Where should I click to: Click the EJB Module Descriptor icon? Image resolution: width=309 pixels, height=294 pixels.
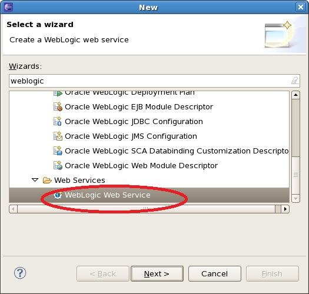pyautogui.click(x=58, y=107)
